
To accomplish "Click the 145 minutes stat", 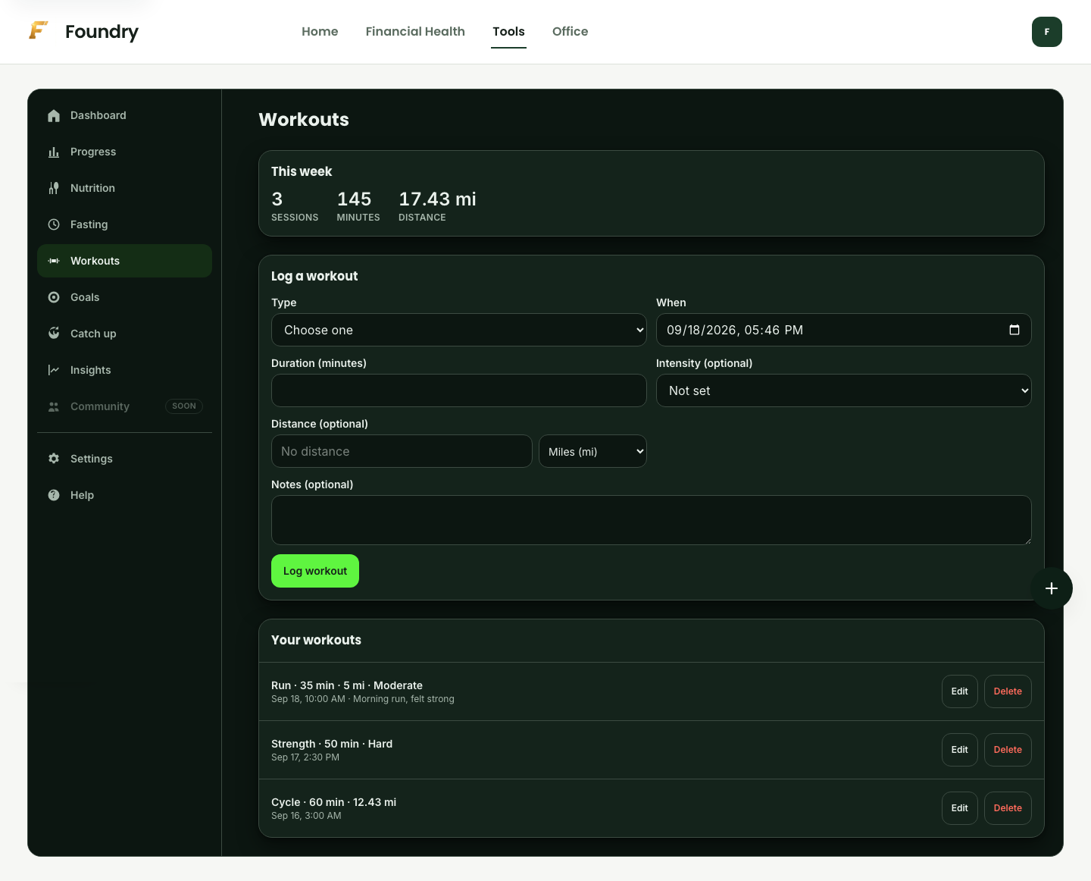I will pos(358,206).
